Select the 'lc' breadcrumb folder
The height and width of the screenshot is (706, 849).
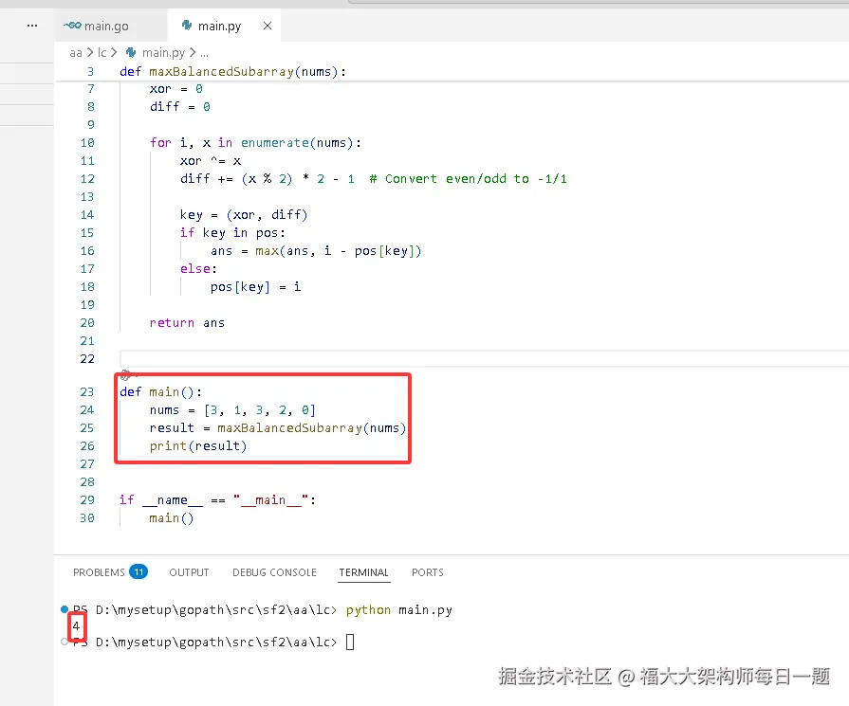[102, 52]
